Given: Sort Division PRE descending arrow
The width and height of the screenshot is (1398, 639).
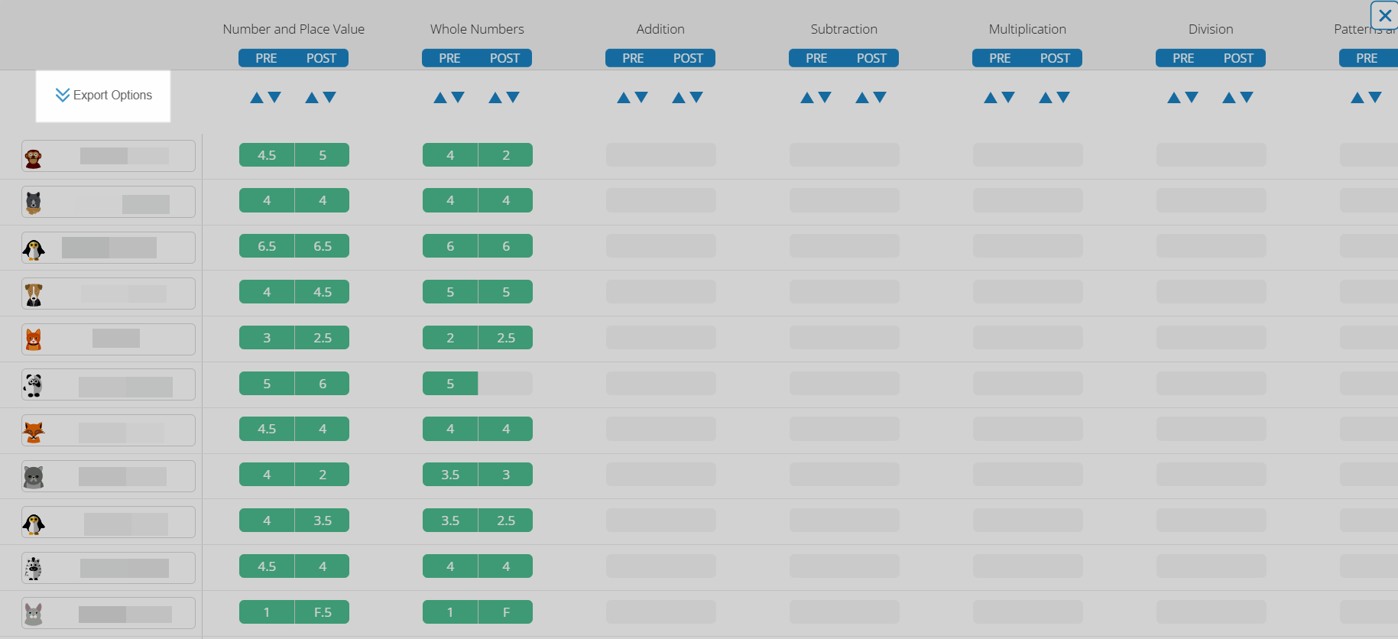Looking at the screenshot, I should click(1192, 97).
